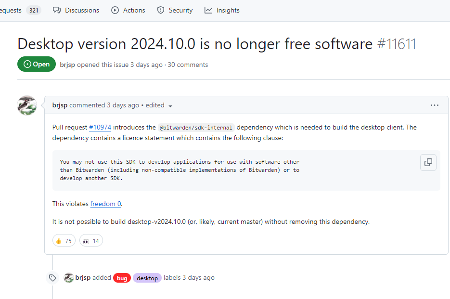Image resolution: width=450 pixels, height=299 pixels.
Task: Click the small brjsp avatar in label event
Action: 69,278
